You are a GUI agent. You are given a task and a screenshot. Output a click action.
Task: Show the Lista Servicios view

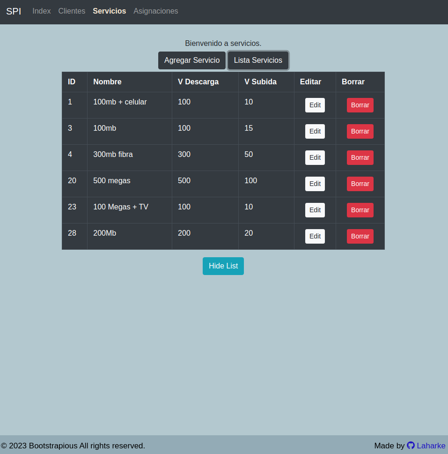(258, 60)
